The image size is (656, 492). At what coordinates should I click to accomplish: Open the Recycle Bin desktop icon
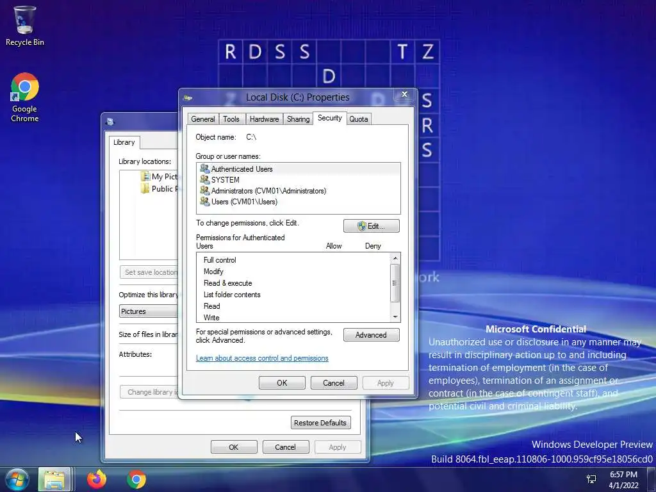coord(25,26)
